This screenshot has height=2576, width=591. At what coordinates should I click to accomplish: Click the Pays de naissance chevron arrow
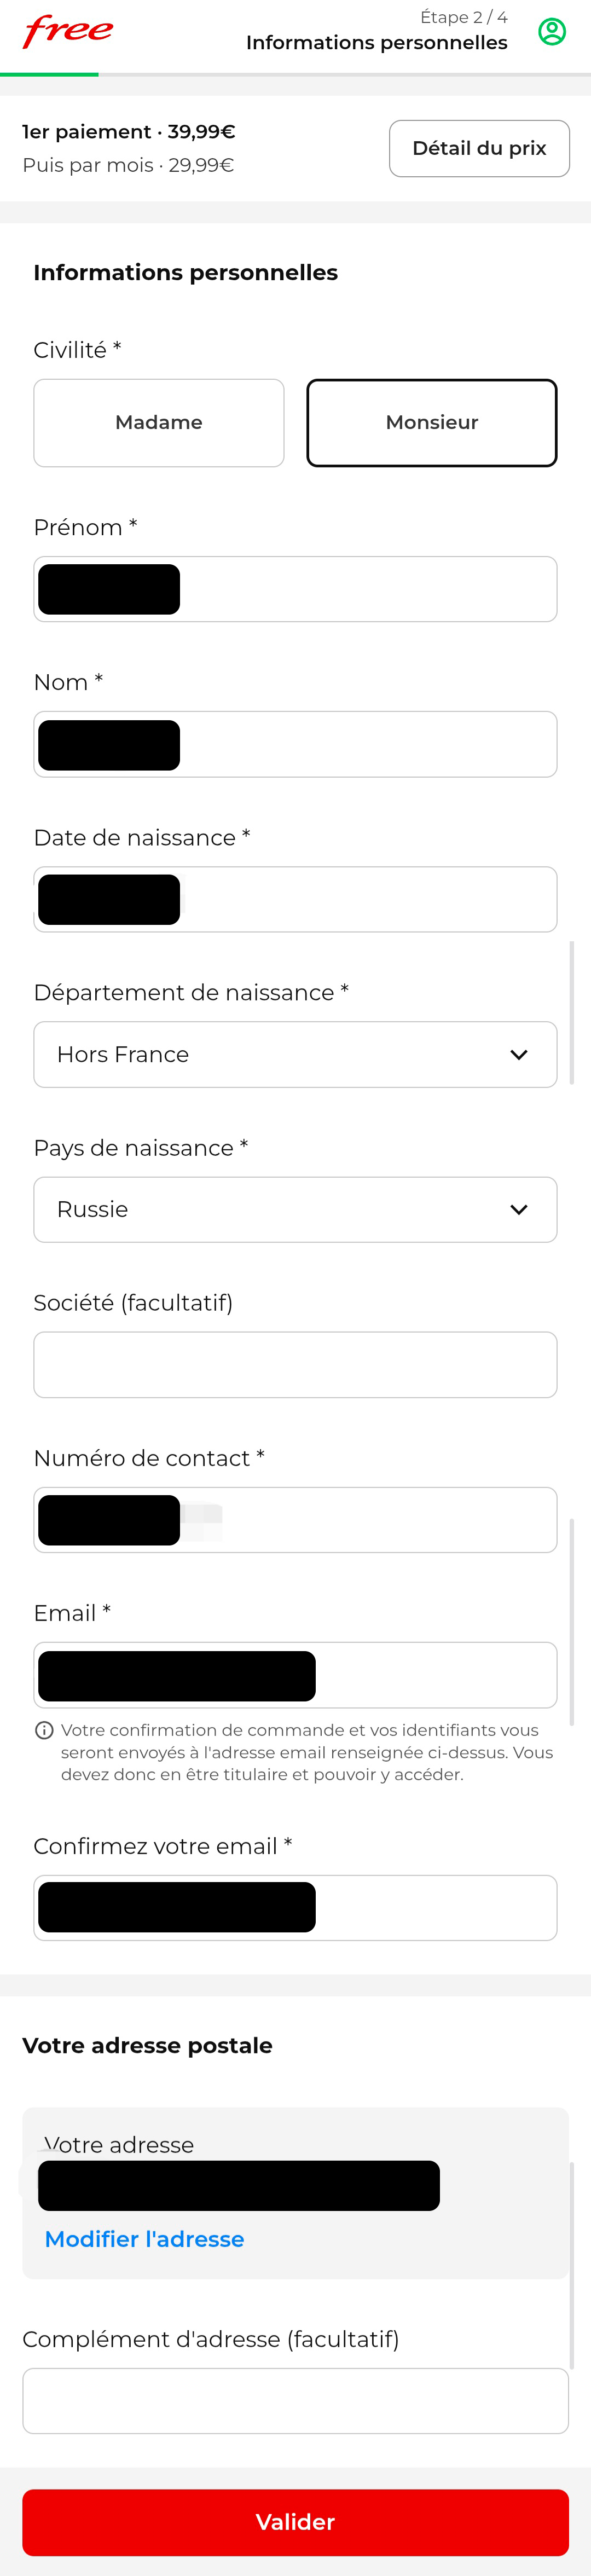pos(518,1209)
